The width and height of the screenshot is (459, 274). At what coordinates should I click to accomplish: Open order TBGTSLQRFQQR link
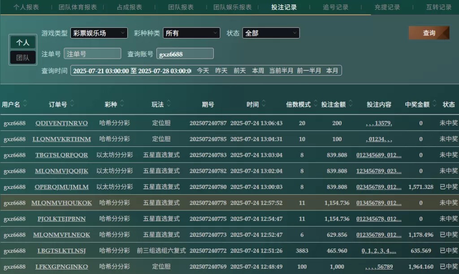tap(61, 155)
